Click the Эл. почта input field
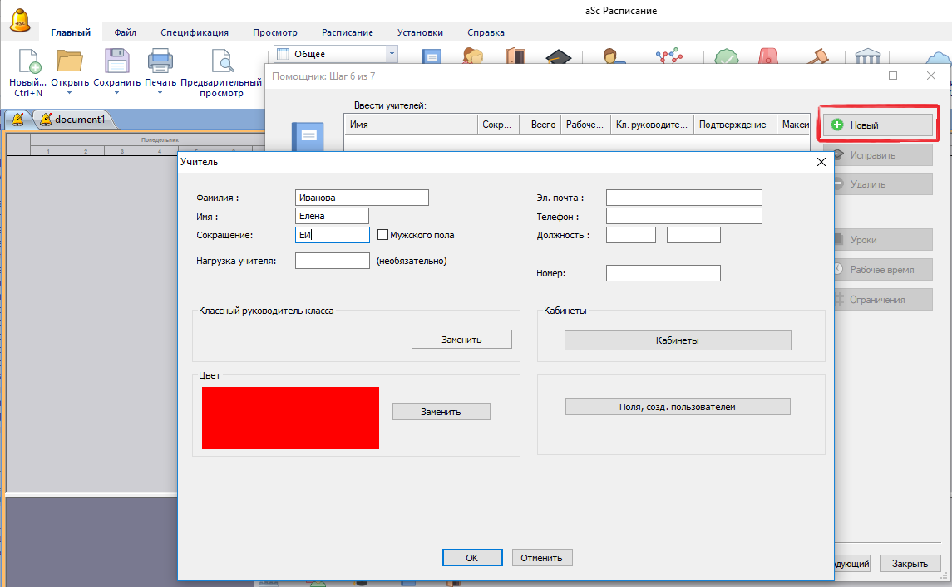952x587 pixels. pyautogui.click(x=683, y=198)
